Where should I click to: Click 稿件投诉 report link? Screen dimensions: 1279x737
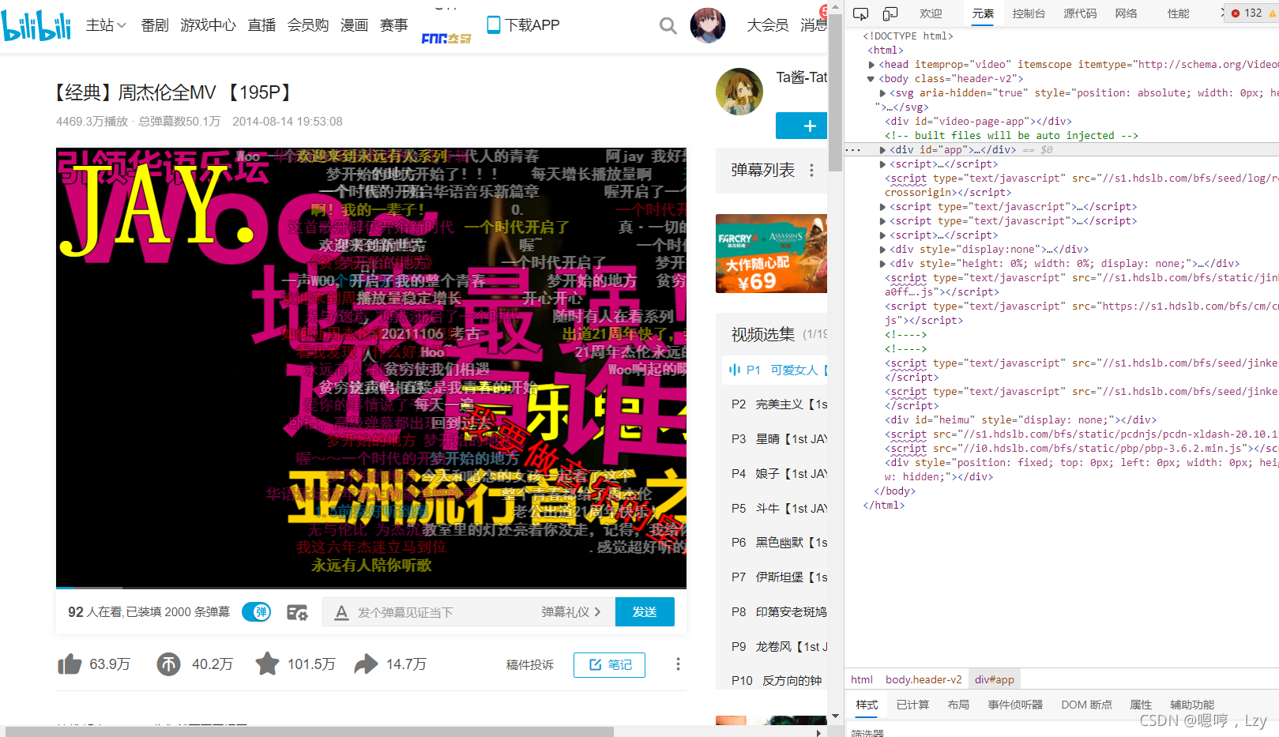(x=530, y=665)
